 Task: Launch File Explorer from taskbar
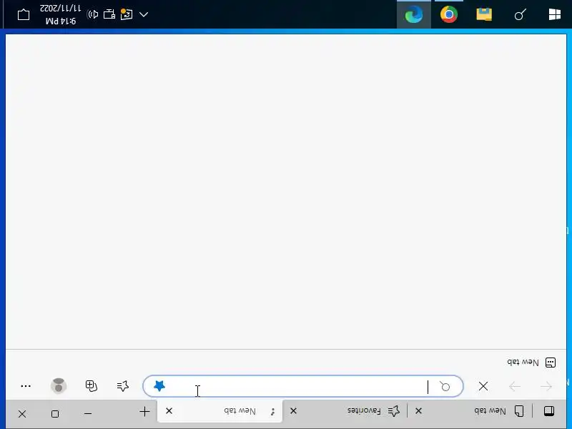point(484,14)
